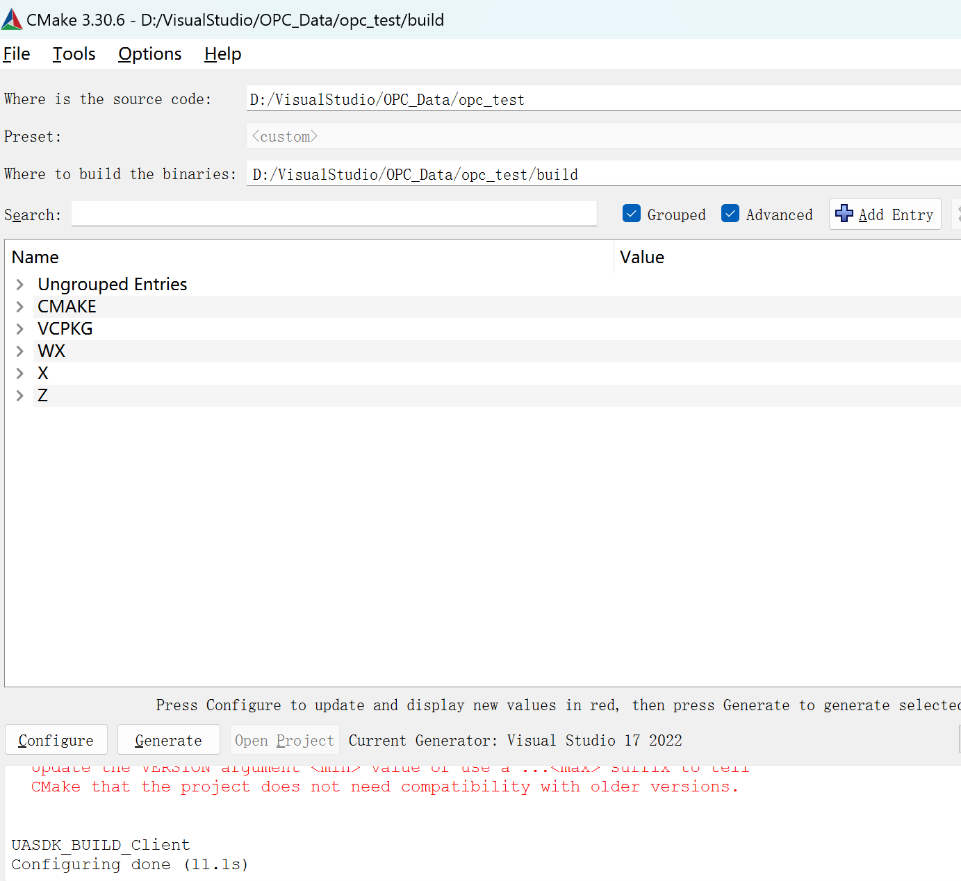Open the File menu
This screenshot has height=881, width=961.
(x=17, y=54)
